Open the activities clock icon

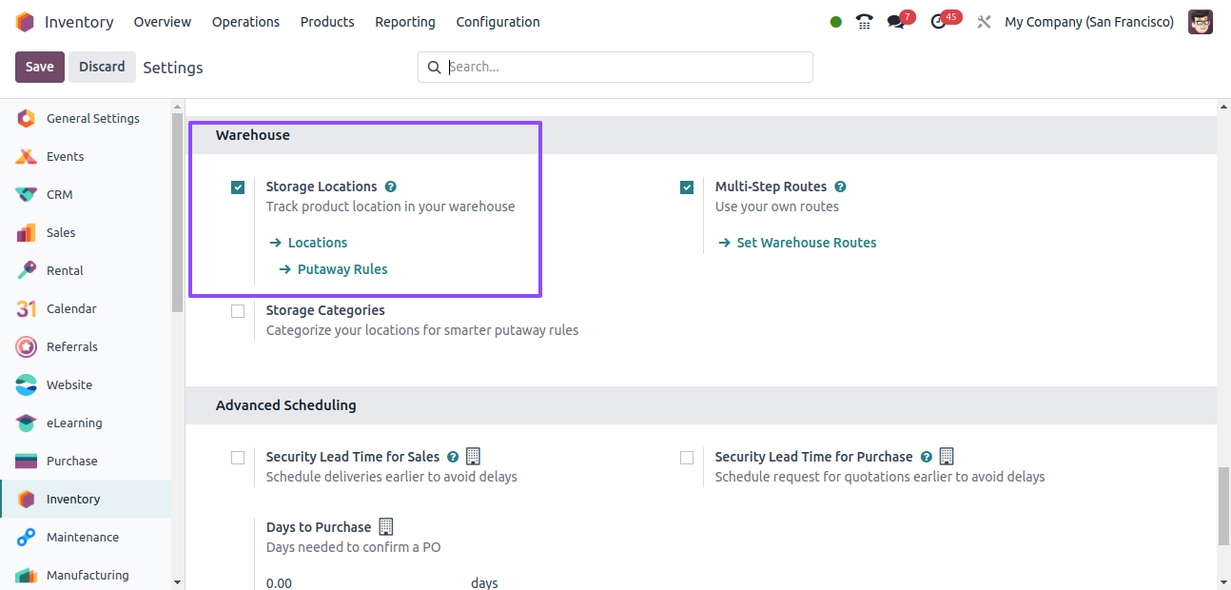(x=939, y=22)
